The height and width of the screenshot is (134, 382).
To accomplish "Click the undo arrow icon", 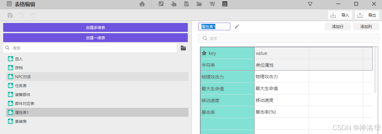I will tap(22, 15).
